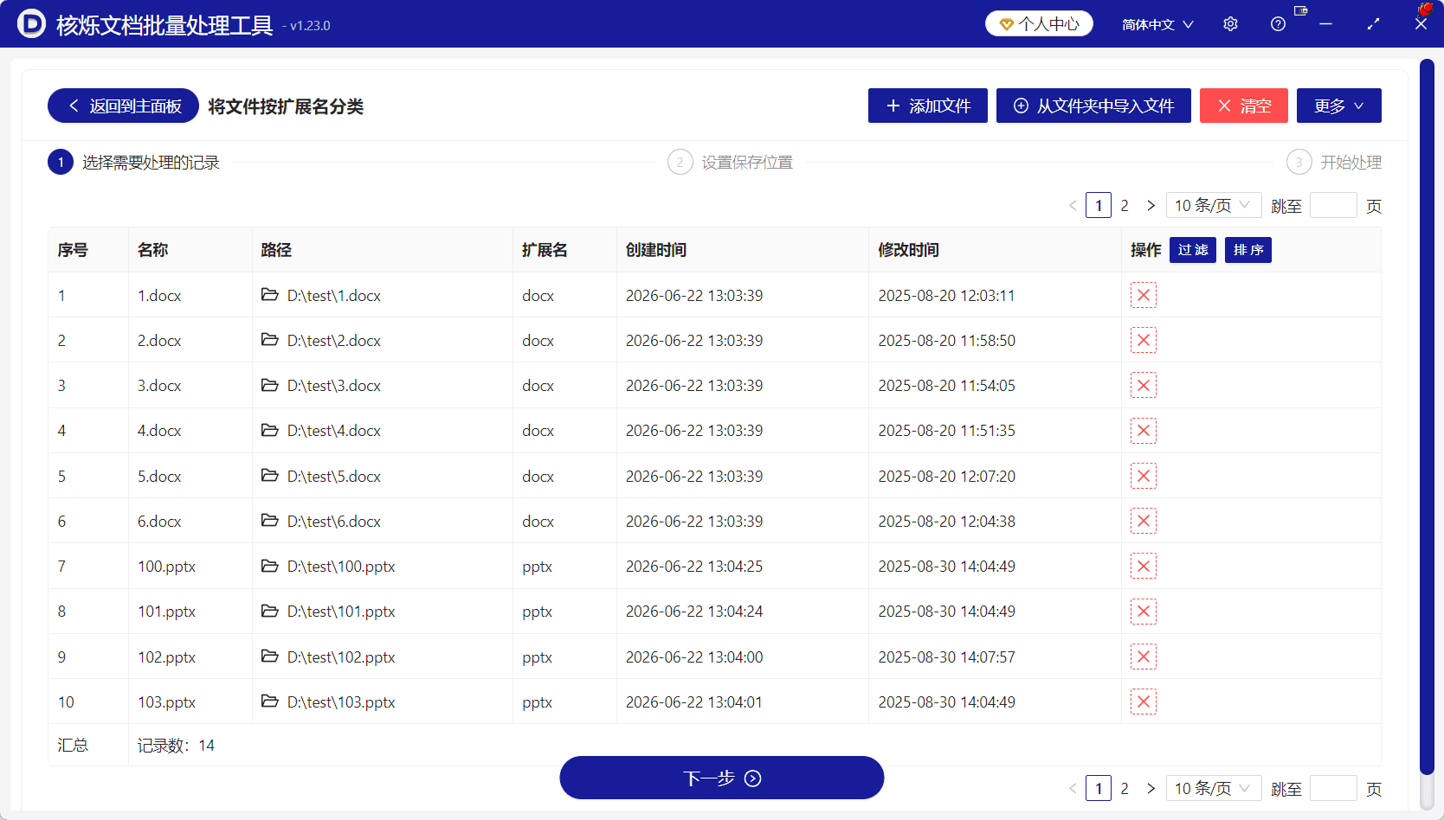Delete the 101.pptx row

(1143, 612)
